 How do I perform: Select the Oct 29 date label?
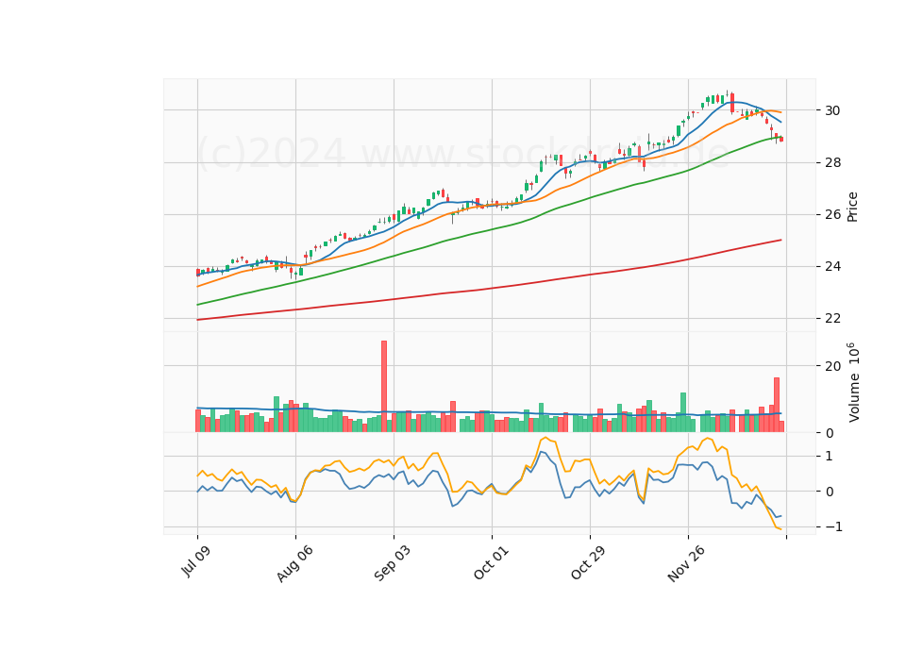click(588, 562)
